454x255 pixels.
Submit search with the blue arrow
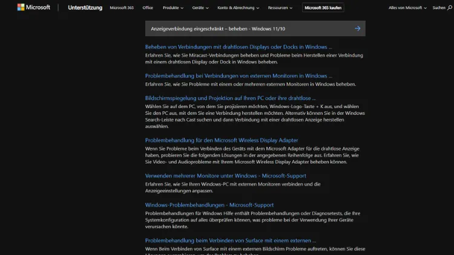(x=358, y=28)
